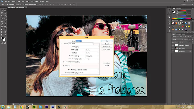
Task: Swap foreground and background colors arrow
Action: pyautogui.click(x=5, y=37)
